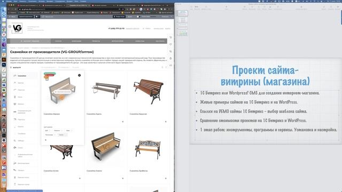Click the settings gear beside the VG logo
The width and height of the screenshot is (342, 192).
click(x=10, y=27)
